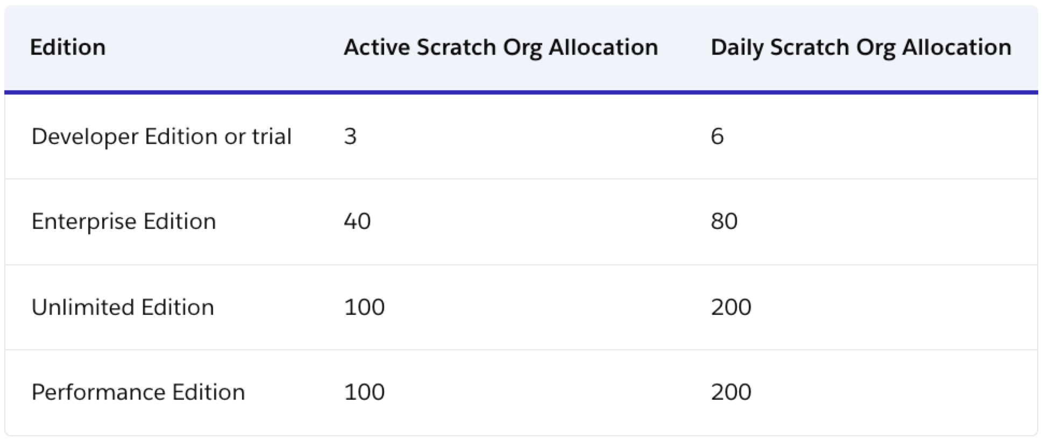Select the Developer Edition or trial cell
The height and width of the screenshot is (447, 1049).
[161, 136]
